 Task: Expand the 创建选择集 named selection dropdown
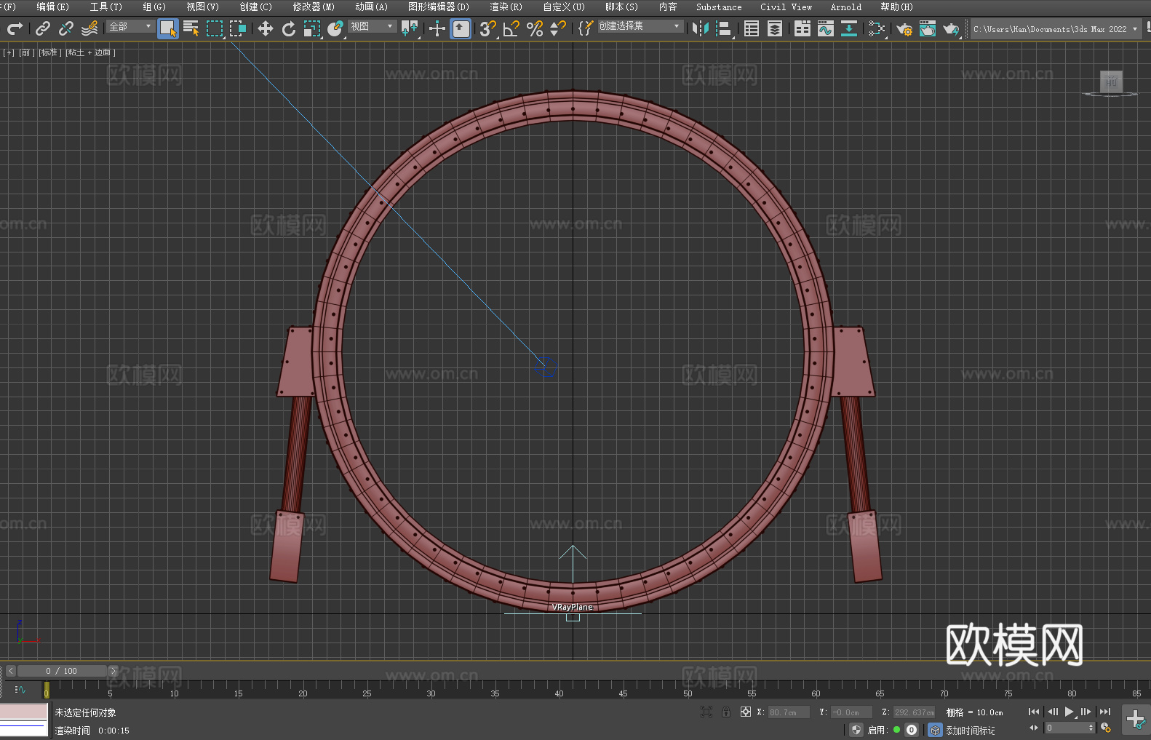[677, 26]
